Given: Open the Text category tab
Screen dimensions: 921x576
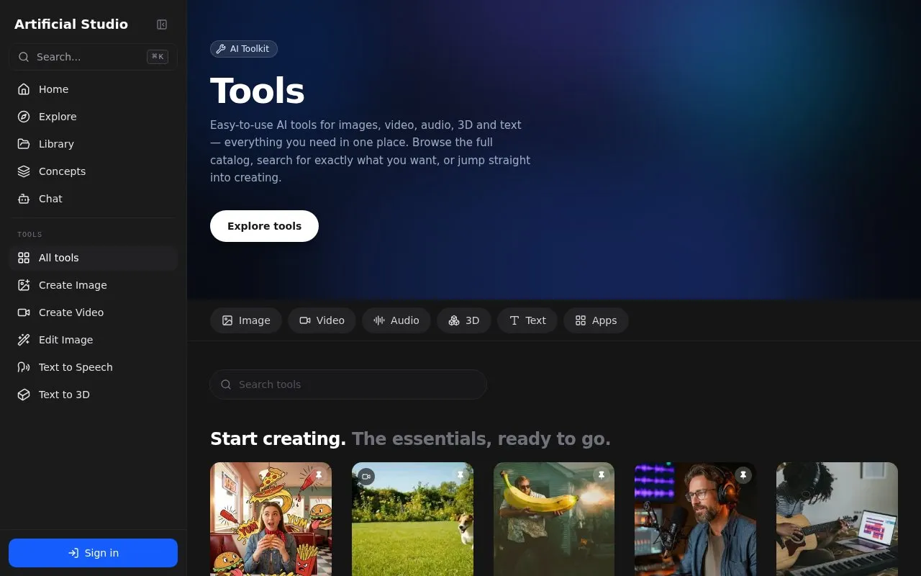Looking at the screenshot, I should point(527,320).
